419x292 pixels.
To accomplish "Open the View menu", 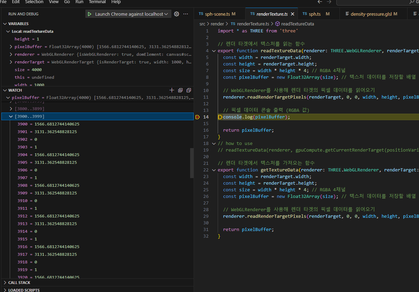I will [54, 2].
